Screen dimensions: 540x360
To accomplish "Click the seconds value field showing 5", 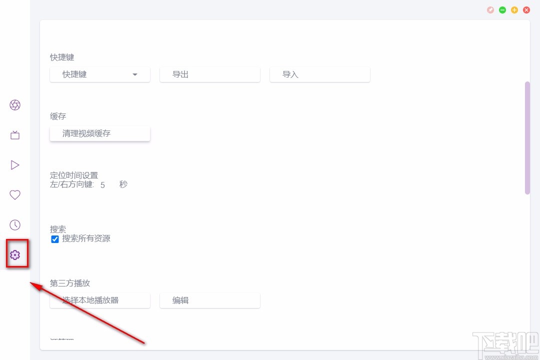I will coord(102,184).
